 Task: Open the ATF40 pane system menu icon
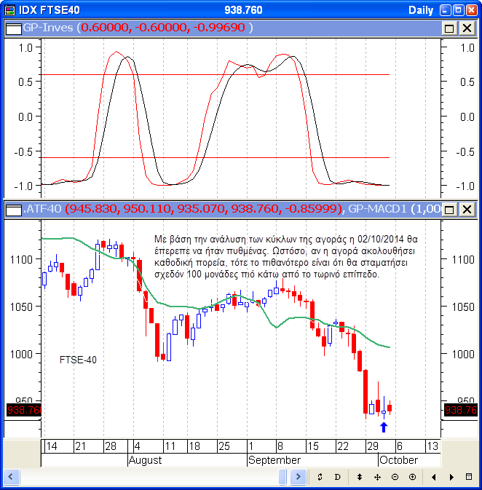pos(13,210)
